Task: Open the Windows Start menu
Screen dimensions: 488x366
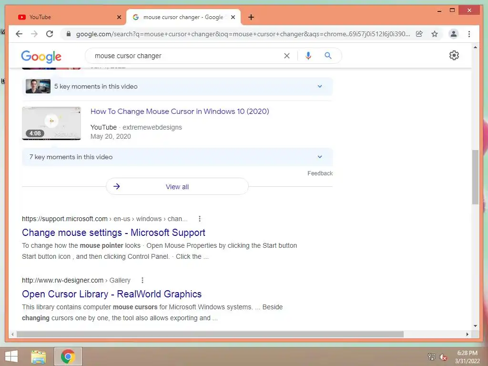Action: click(11, 356)
